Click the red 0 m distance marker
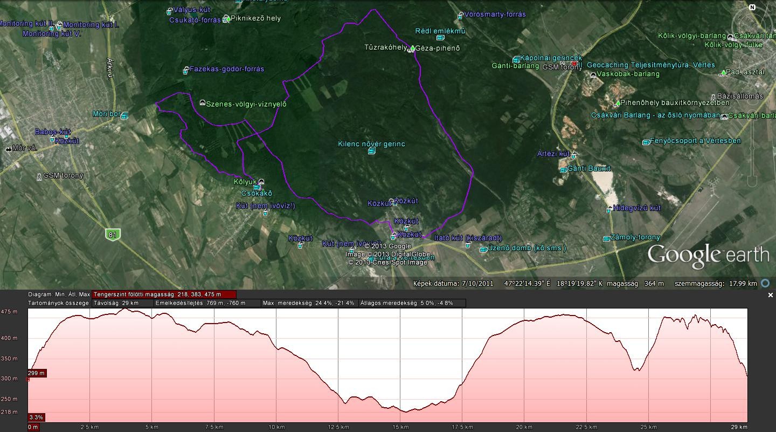The width and height of the screenshot is (776, 432). point(33,427)
